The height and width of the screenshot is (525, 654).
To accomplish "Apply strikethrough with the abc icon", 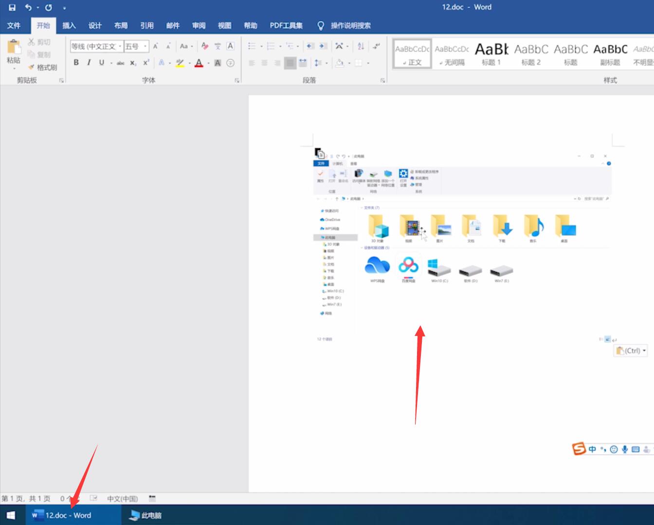I will (x=120, y=63).
